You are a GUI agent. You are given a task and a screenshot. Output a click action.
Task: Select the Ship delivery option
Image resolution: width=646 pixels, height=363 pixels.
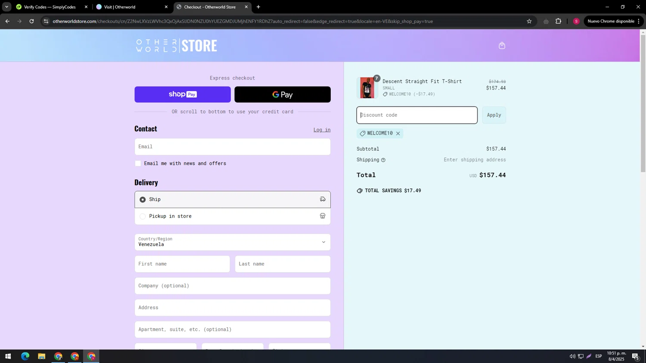click(x=233, y=200)
